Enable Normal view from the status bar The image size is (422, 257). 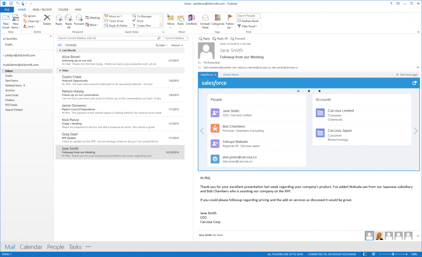(x=364, y=254)
